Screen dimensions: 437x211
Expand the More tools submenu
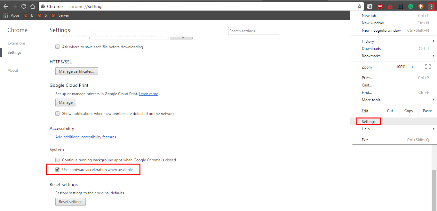coord(393,100)
